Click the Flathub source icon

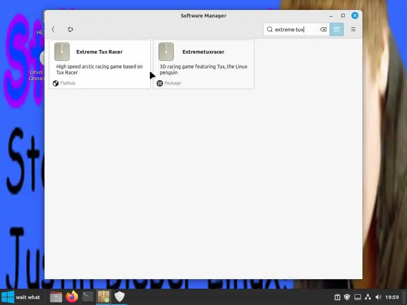pos(56,83)
